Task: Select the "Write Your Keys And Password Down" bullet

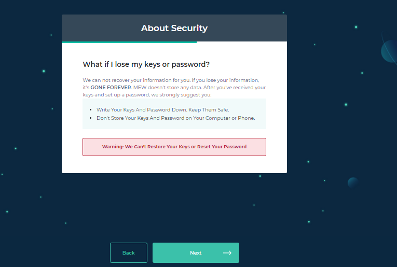Action: point(162,110)
